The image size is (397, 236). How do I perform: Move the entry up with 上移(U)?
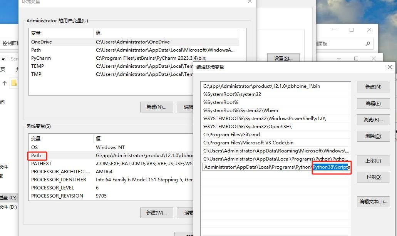coord(373,161)
